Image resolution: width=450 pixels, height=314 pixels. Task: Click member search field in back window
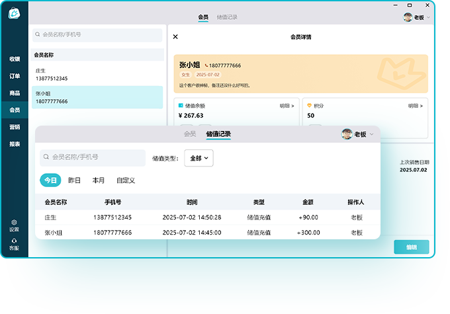pyautogui.click(x=97, y=34)
